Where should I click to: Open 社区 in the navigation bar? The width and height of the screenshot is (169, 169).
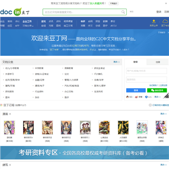10,26
